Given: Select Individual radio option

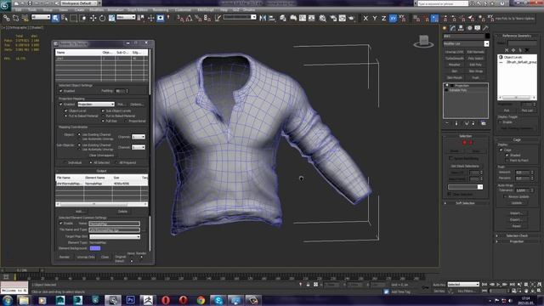Looking at the screenshot, I should point(65,162).
